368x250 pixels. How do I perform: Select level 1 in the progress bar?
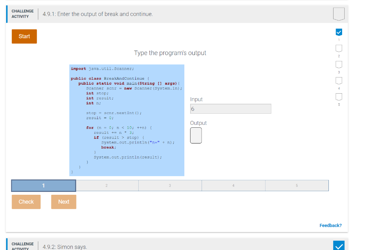pos(43,185)
